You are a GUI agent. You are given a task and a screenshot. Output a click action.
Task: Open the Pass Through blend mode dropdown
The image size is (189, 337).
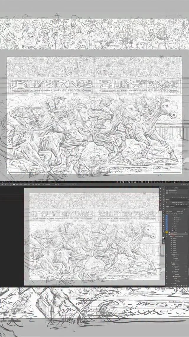pos(171,212)
